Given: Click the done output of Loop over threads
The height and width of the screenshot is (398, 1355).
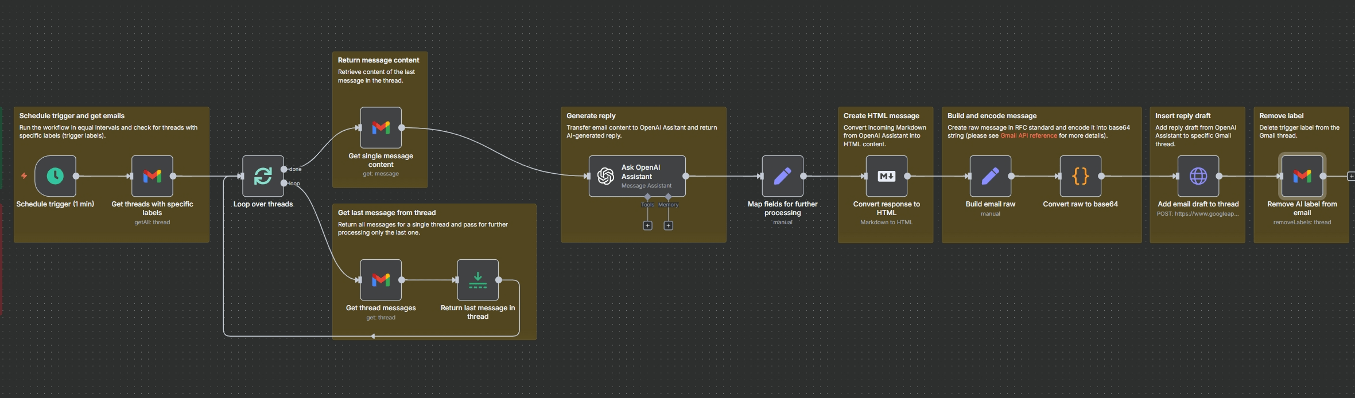Looking at the screenshot, I should point(284,169).
